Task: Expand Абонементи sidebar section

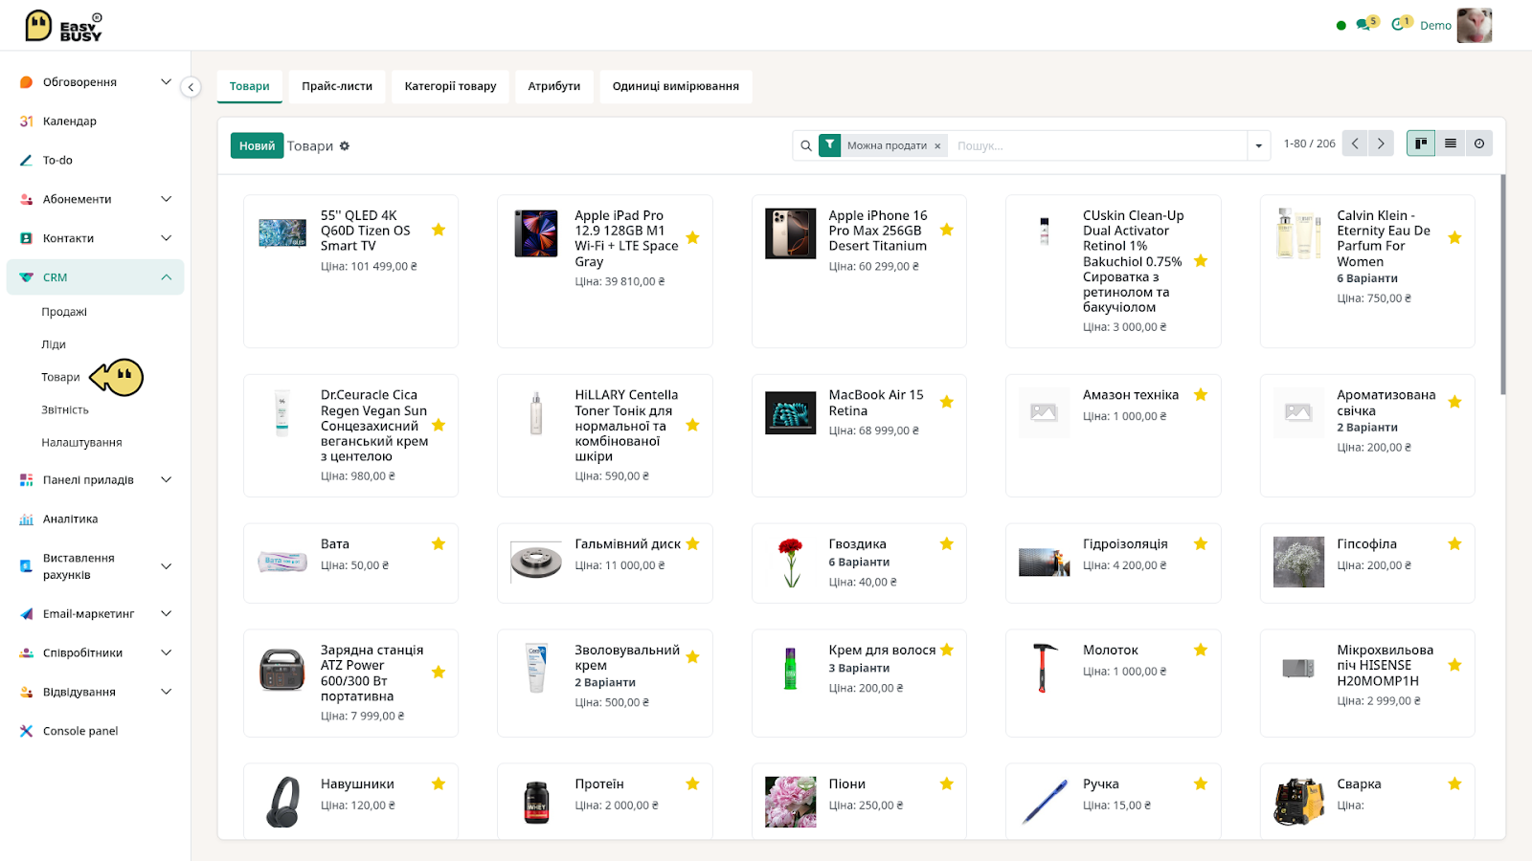Action: [x=166, y=199]
